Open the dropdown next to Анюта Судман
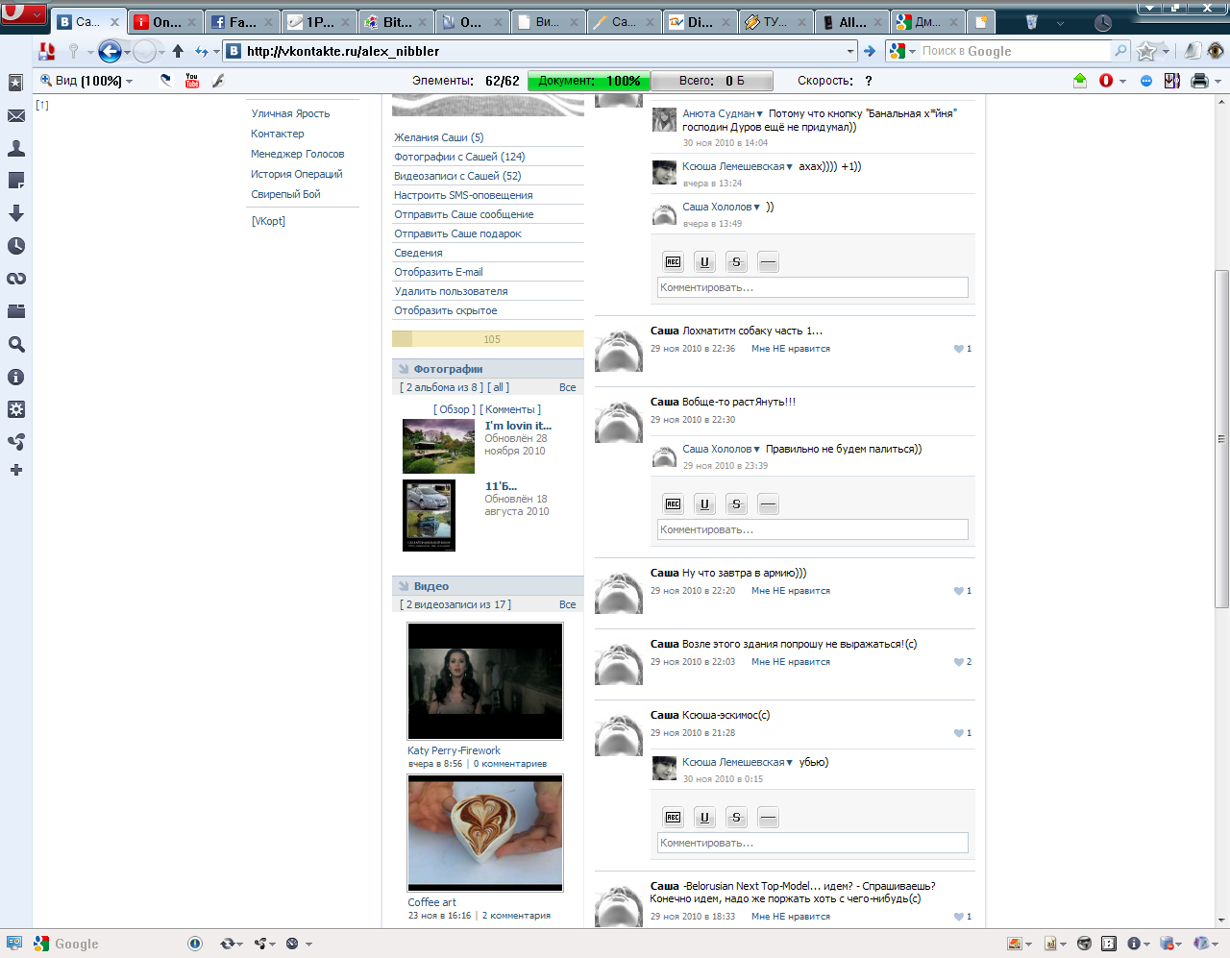 pos(760,113)
